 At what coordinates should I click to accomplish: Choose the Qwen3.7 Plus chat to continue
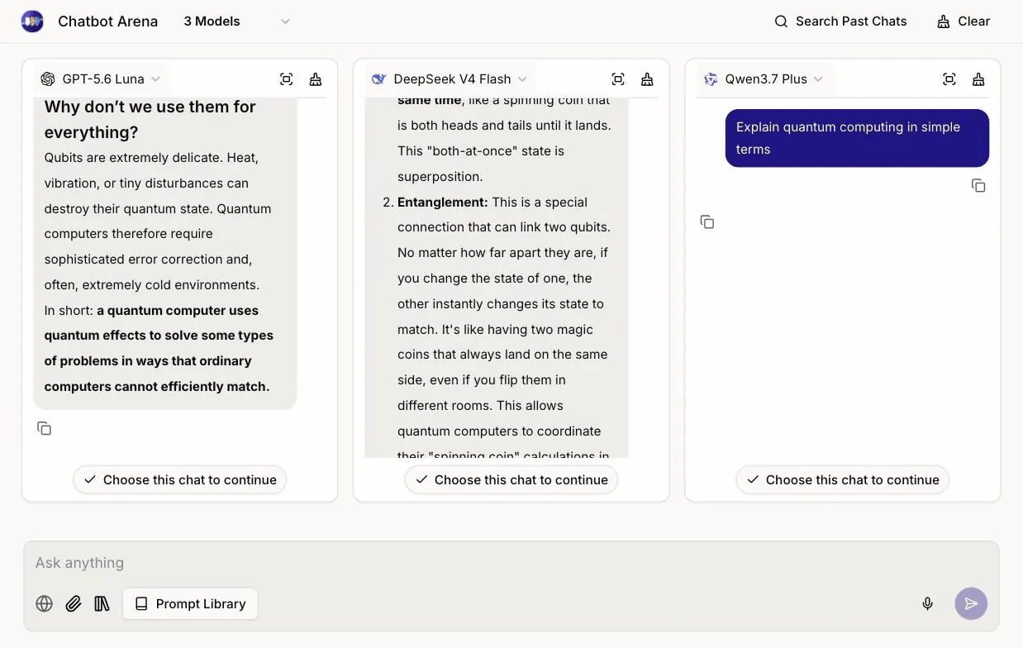[843, 479]
